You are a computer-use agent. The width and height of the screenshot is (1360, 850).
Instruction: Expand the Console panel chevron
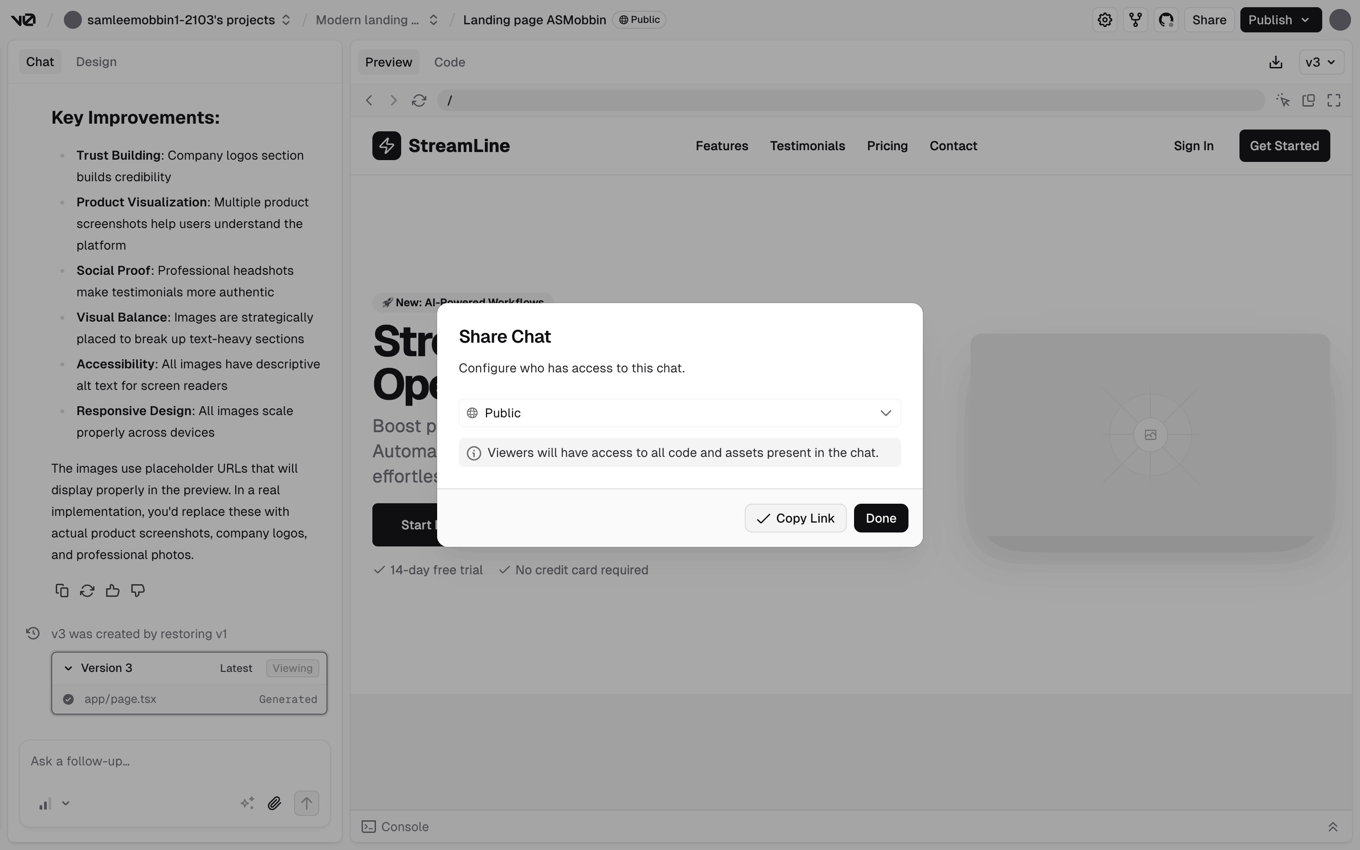(1333, 827)
